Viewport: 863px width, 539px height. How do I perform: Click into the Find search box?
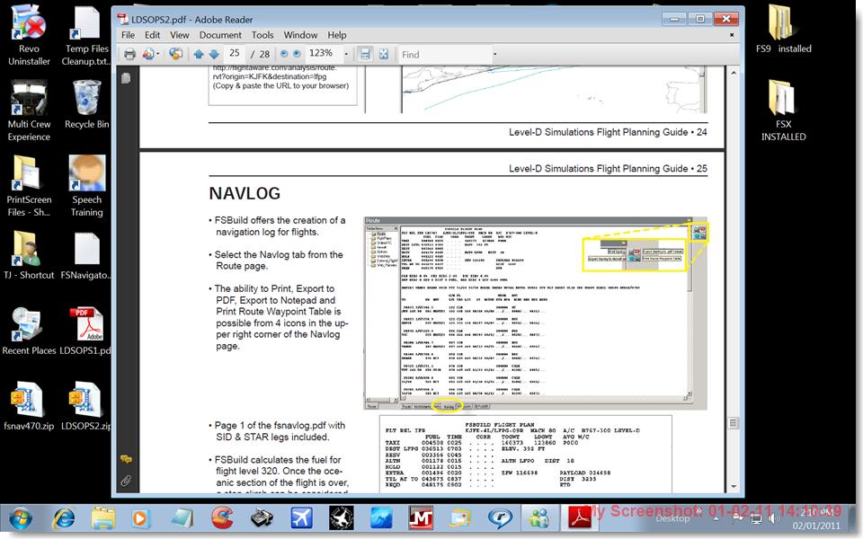coord(444,55)
